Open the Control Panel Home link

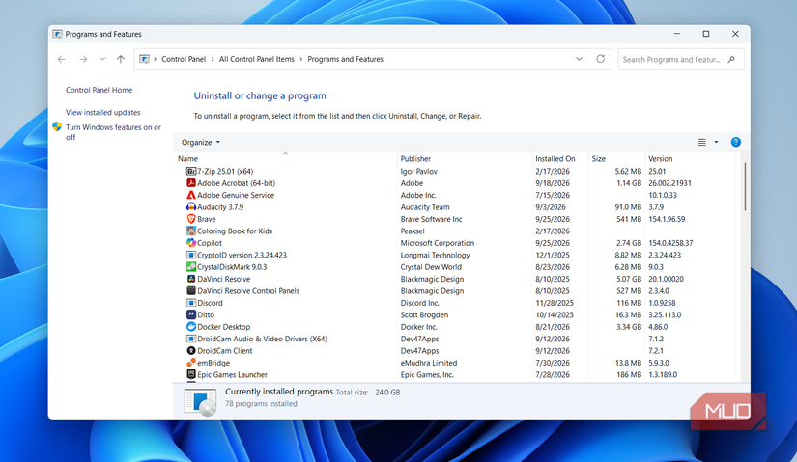point(100,90)
